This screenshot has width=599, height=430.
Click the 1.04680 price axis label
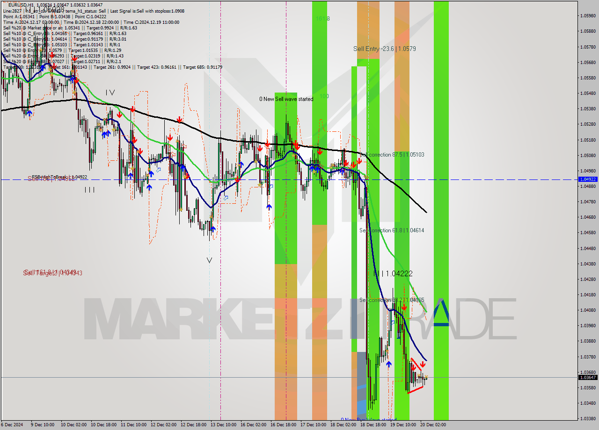coord(588,217)
